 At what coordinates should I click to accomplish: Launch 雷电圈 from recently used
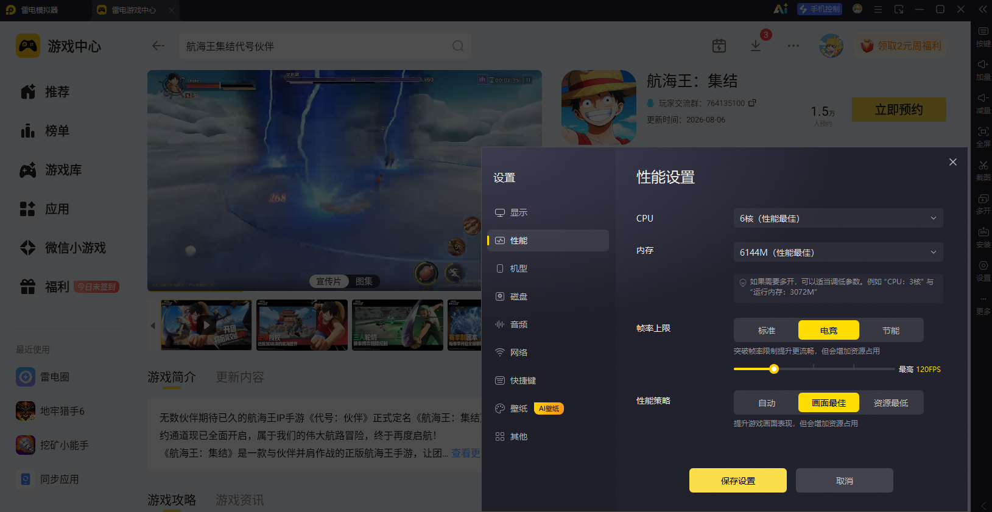[43, 377]
